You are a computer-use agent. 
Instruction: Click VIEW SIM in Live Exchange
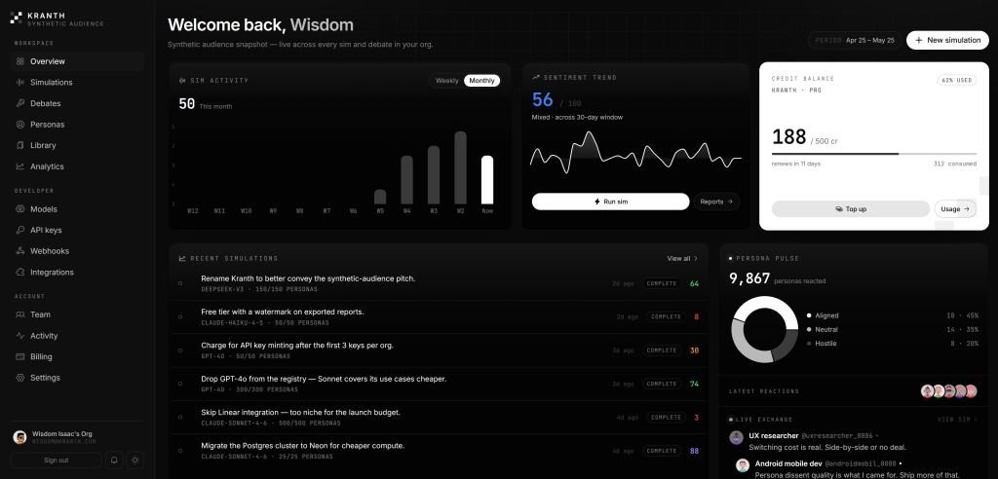(x=958, y=420)
